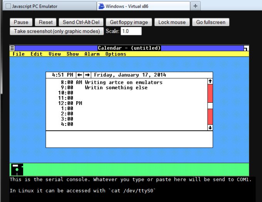Click Get floppy image button
The image size is (262, 202).
tap(129, 22)
